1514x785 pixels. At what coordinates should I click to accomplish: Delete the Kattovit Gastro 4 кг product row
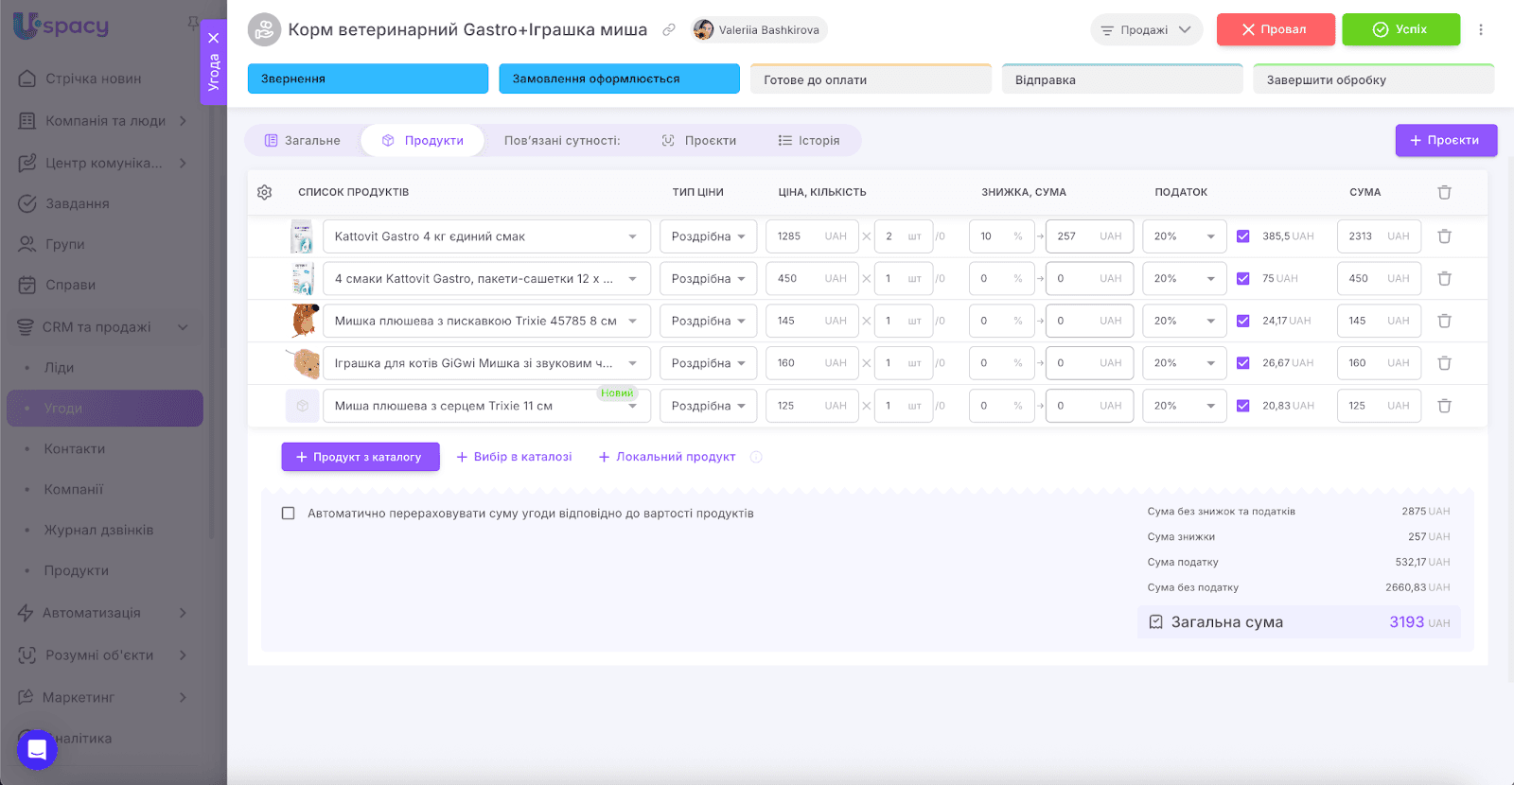(1444, 236)
